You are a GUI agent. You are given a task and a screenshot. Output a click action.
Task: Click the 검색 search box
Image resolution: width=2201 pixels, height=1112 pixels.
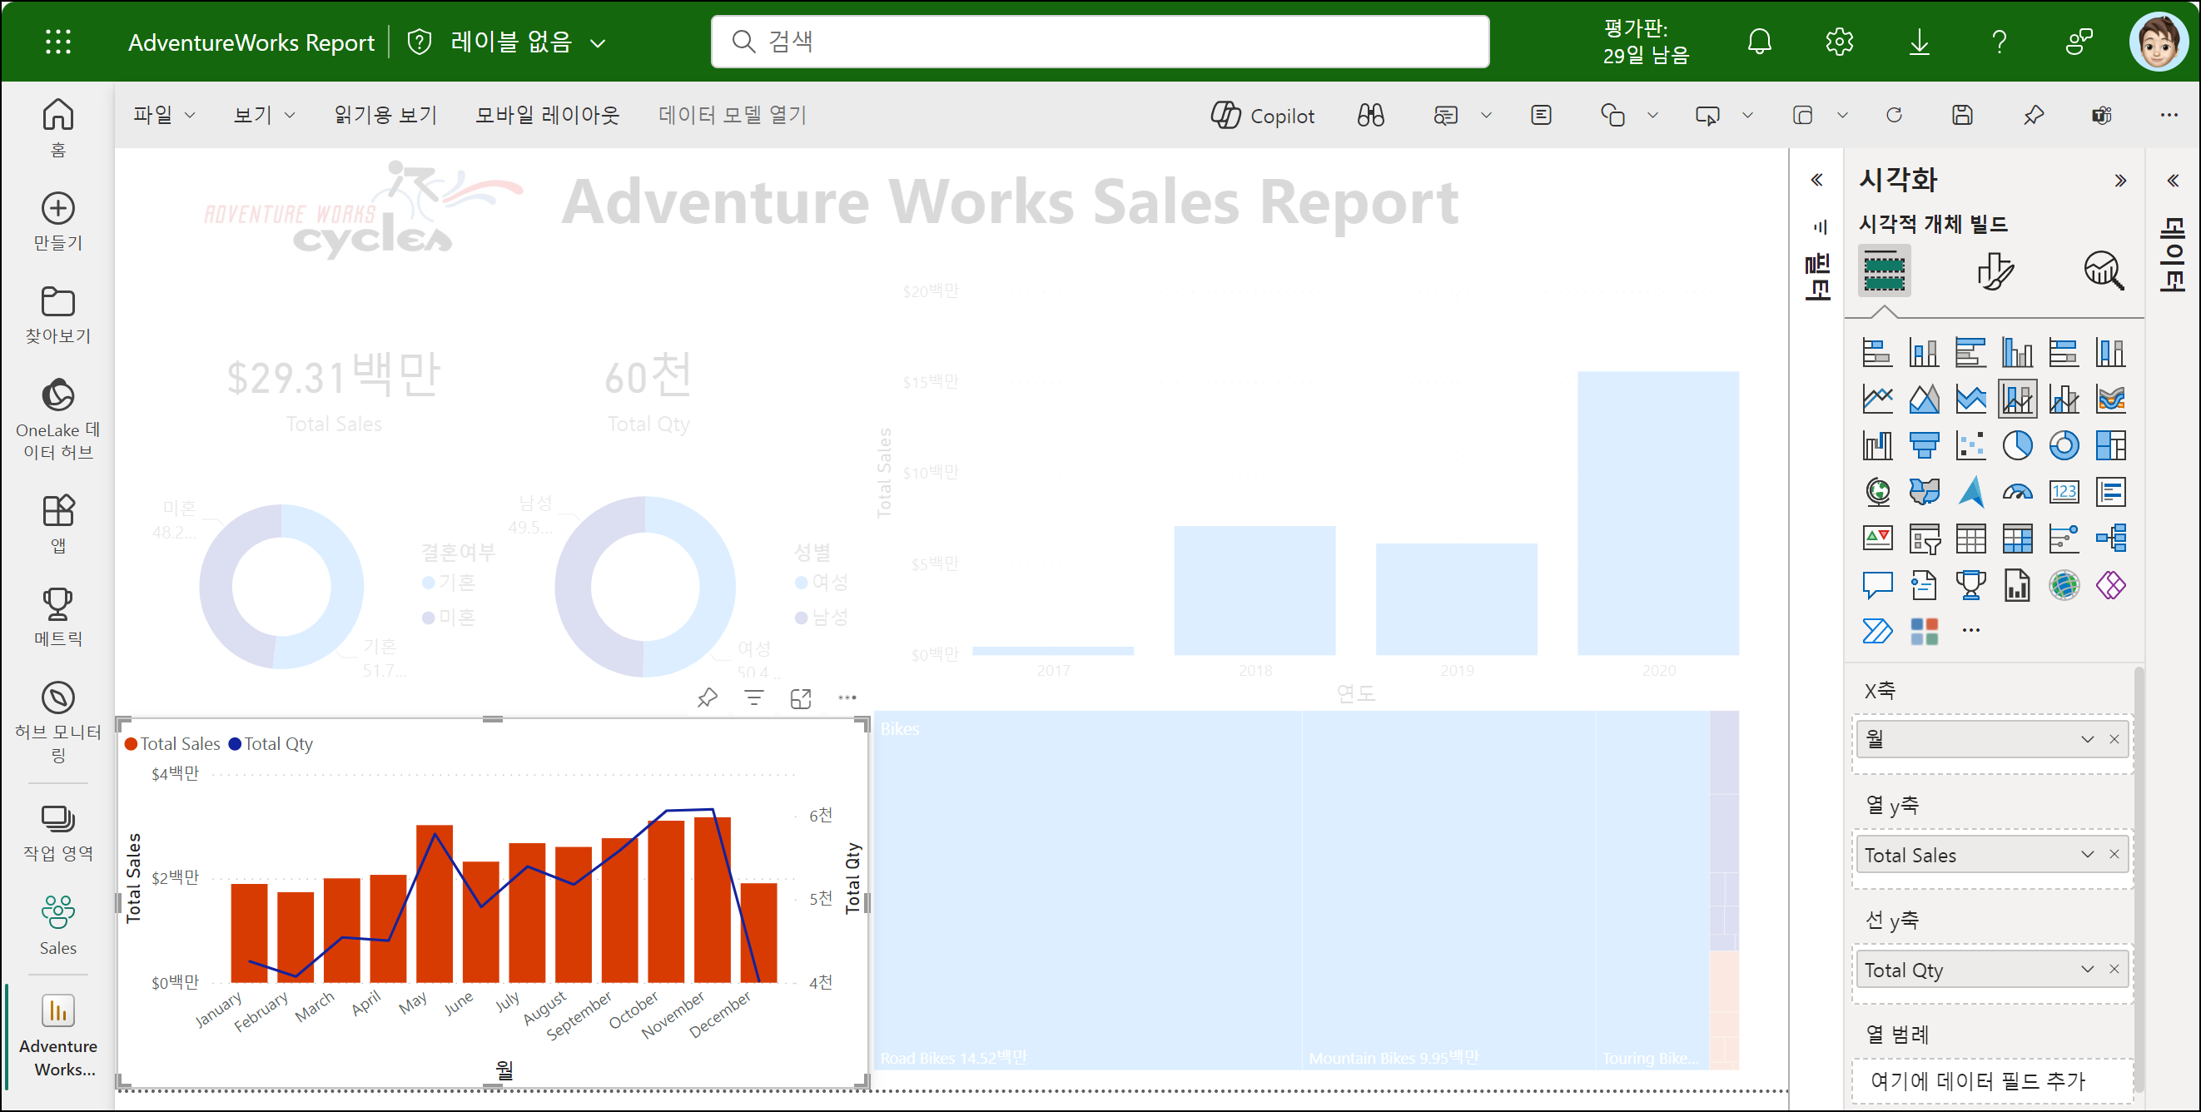click(x=1100, y=41)
